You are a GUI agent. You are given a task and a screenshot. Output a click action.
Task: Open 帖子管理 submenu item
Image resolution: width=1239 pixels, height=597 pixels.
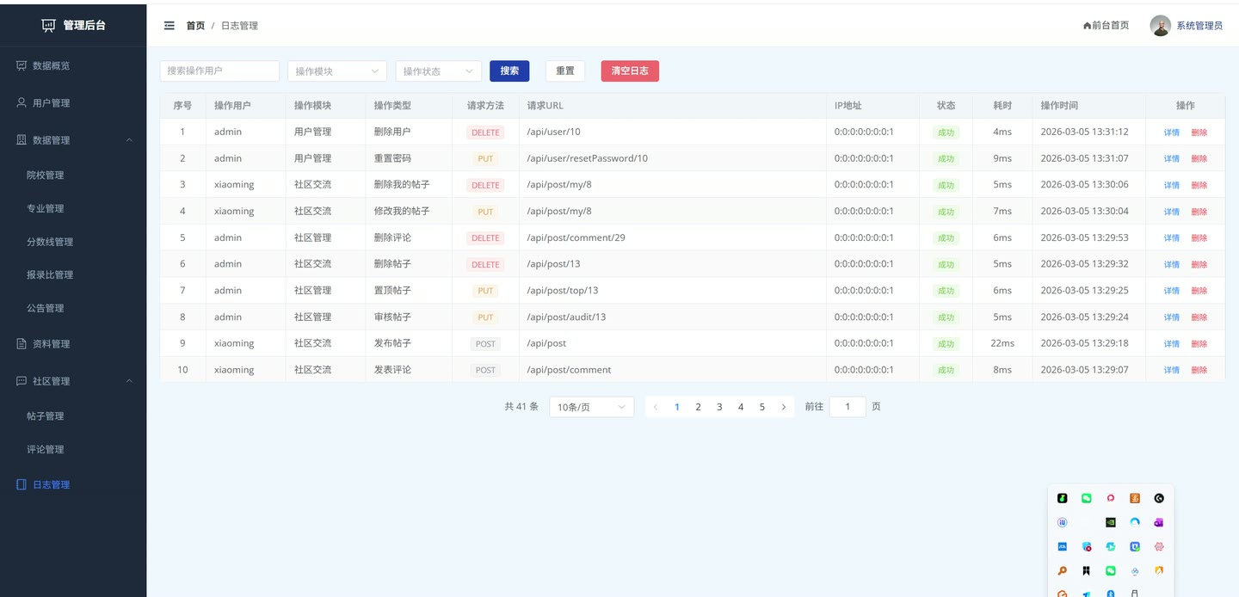pos(73,416)
